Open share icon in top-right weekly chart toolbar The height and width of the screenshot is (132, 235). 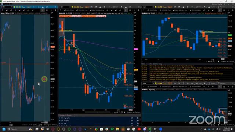coord(175,7)
